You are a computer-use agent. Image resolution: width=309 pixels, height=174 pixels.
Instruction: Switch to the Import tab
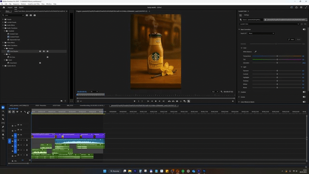(x=10, y=8)
